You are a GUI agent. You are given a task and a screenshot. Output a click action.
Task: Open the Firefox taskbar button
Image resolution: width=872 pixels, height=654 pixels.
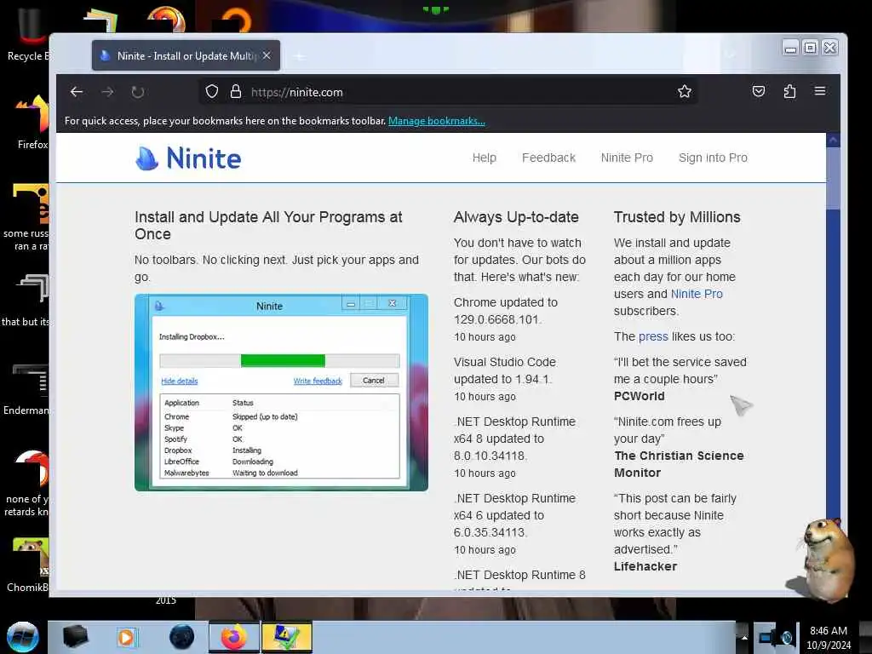234,637
